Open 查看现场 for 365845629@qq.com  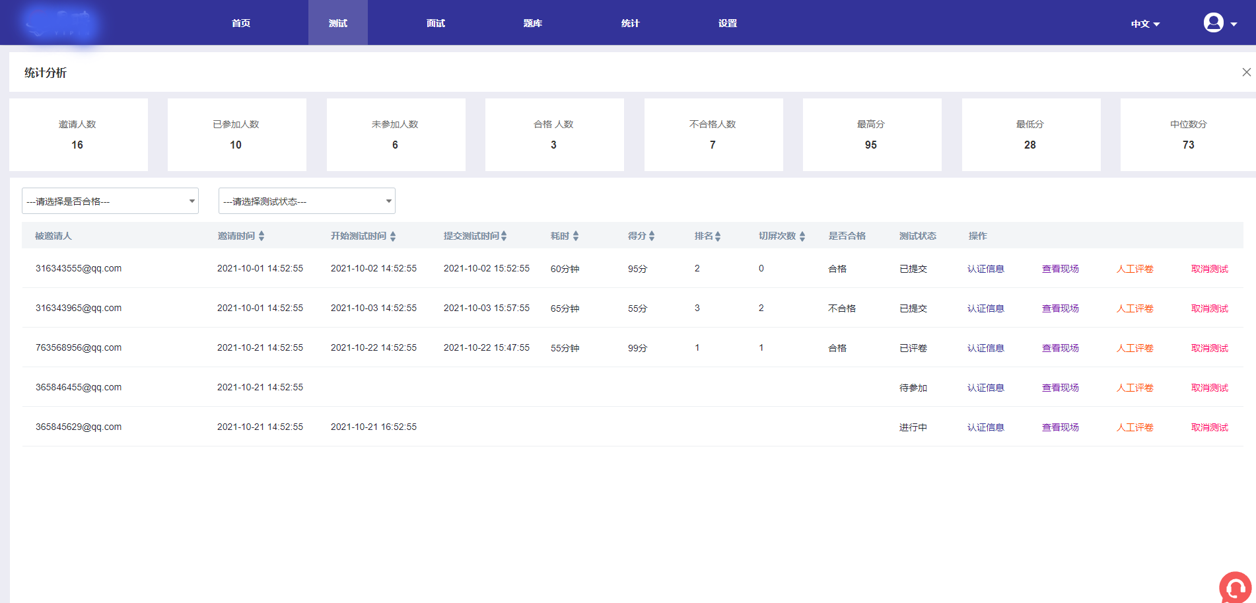pyautogui.click(x=1061, y=427)
